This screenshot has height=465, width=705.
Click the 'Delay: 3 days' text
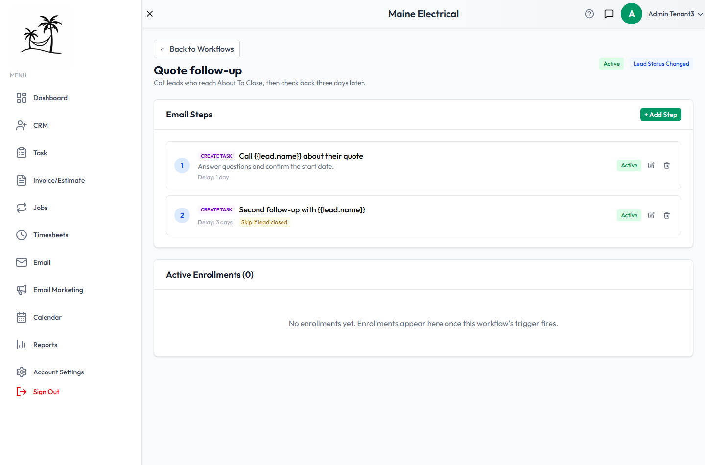215,222
